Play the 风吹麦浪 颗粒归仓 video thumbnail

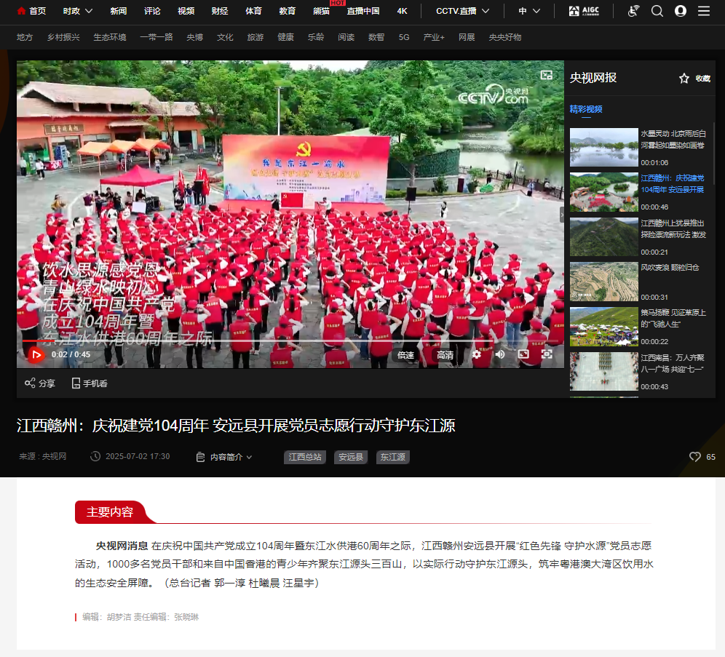(604, 282)
